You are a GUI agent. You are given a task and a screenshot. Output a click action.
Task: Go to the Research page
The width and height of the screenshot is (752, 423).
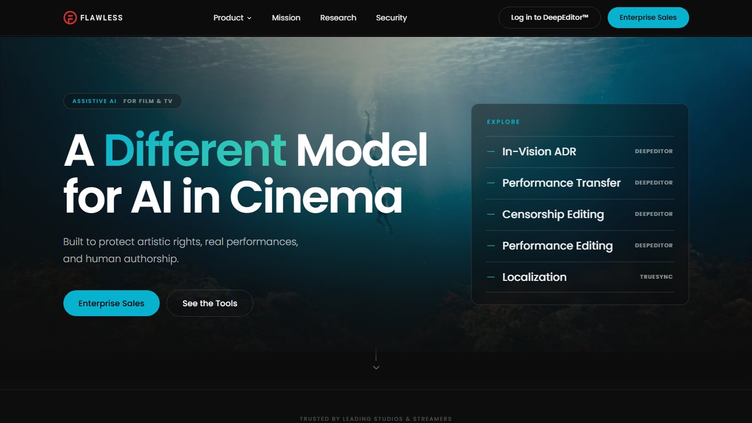[338, 18]
